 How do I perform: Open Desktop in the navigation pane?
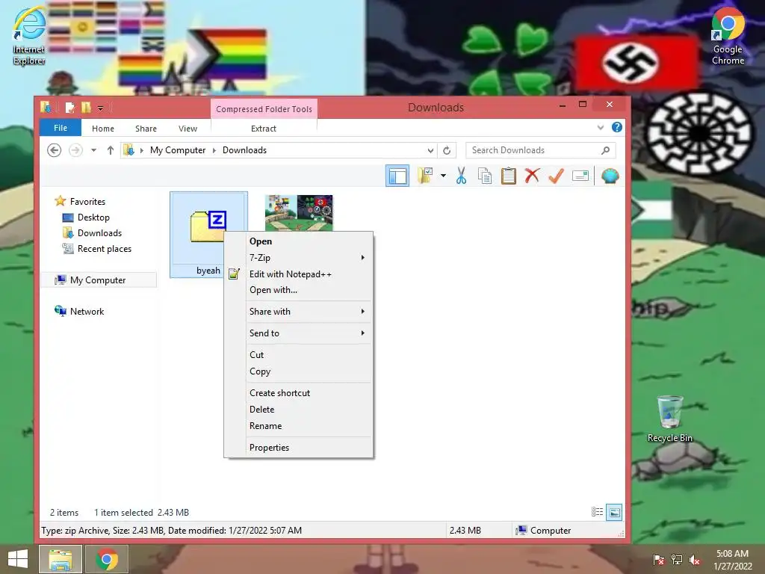pyautogui.click(x=86, y=217)
